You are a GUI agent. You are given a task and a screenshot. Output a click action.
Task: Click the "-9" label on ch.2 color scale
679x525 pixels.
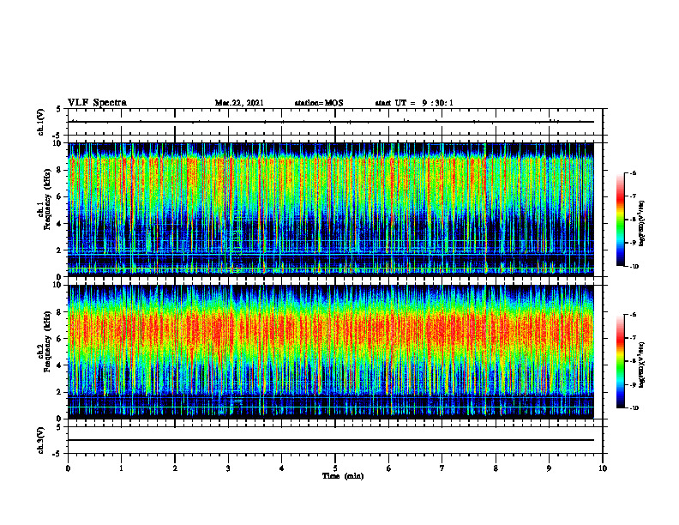(x=633, y=384)
